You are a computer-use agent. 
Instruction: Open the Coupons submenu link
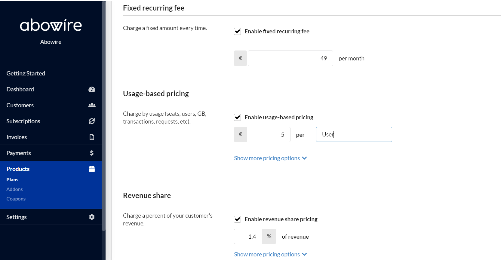click(x=16, y=199)
